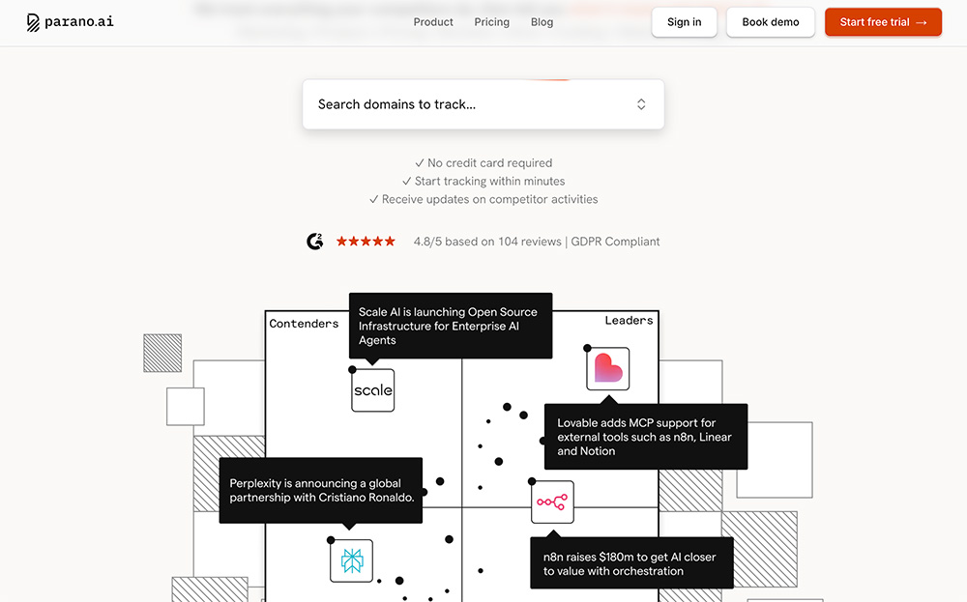967x602 pixels.
Task: Click the Lovable adds MCP support tooltip
Action: [x=646, y=436]
